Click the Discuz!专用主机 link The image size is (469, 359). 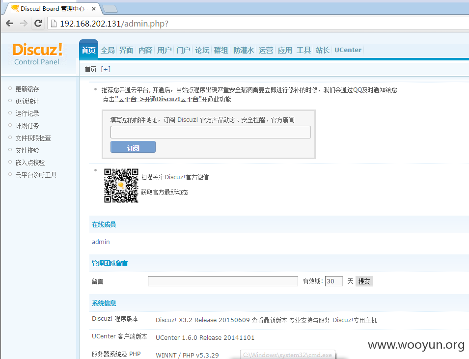355,320
